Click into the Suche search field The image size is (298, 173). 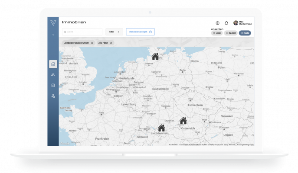82,32
